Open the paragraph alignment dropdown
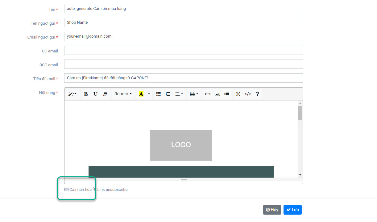Screen dimensions: 377x222 179,94
